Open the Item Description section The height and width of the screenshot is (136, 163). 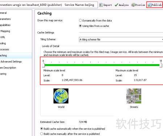pyautogui.click(x=8, y=68)
